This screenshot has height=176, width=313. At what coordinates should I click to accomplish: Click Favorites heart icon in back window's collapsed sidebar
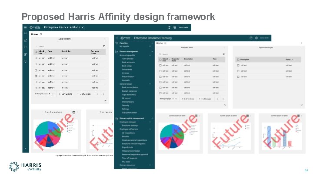coord(25,33)
